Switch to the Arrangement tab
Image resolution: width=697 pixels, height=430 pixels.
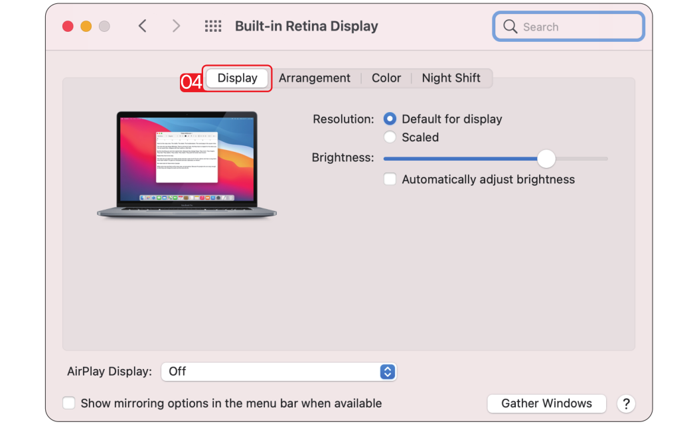pyautogui.click(x=314, y=78)
